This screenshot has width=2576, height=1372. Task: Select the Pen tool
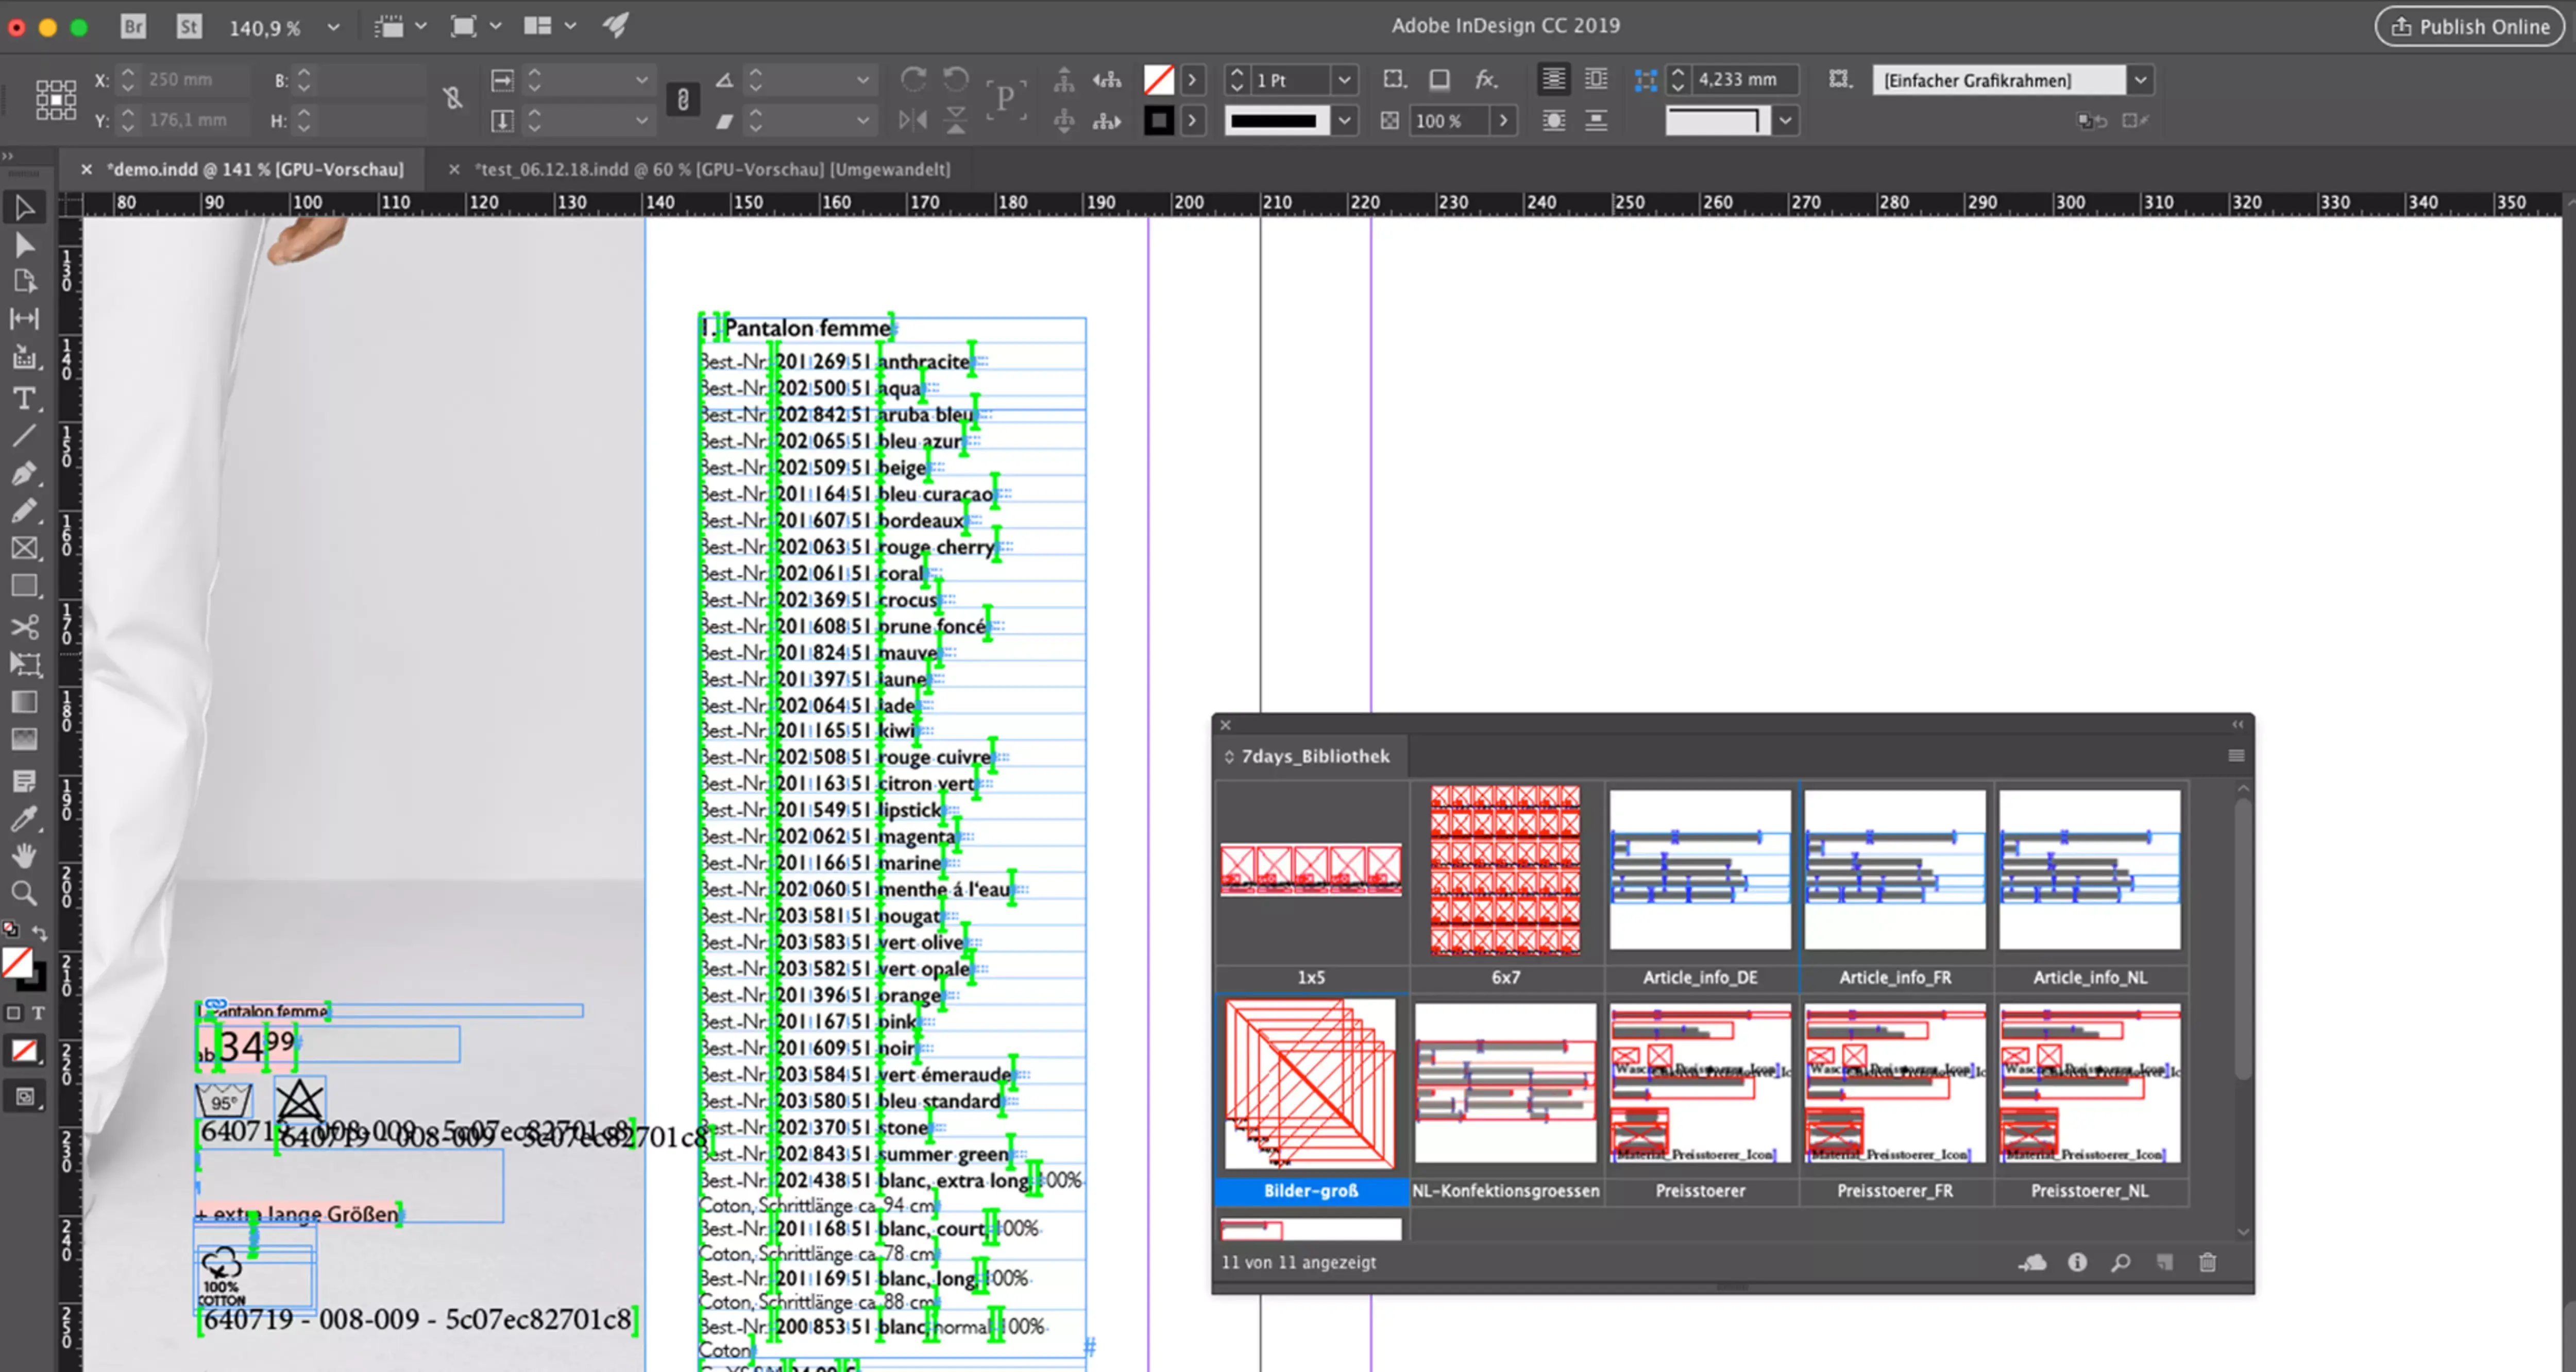click(x=24, y=473)
